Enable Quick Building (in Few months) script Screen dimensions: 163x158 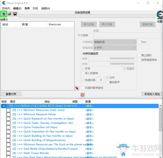click(x=8, y=136)
